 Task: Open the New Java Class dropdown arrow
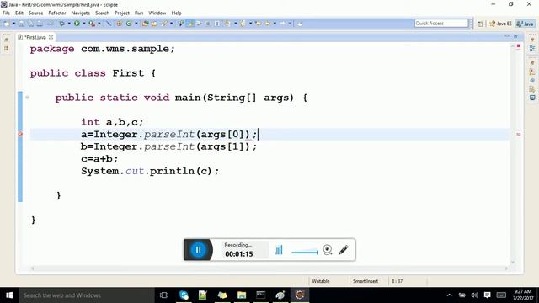pyautogui.click(x=136, y=24)
